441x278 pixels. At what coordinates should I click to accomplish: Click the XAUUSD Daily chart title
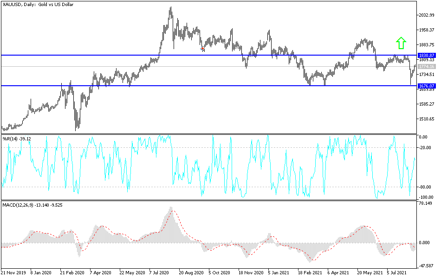tap(38, 5)
